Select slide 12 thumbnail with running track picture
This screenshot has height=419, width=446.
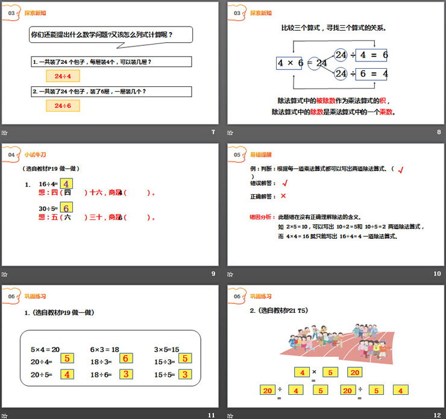tap(336, 346)
